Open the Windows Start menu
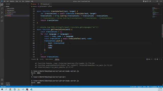163x91 pixels. coord(2,89)
